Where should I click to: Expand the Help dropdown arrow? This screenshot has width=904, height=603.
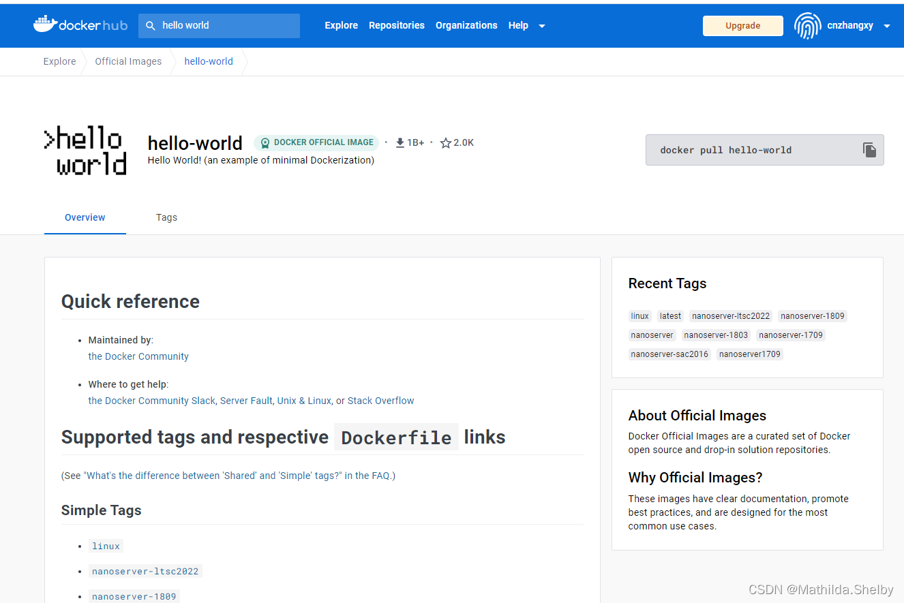(x=542, y=26)
